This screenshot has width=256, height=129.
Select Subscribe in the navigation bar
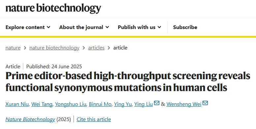point(185,27)
